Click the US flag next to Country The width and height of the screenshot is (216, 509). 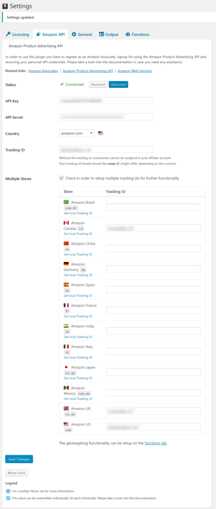(x=100, y=133)
